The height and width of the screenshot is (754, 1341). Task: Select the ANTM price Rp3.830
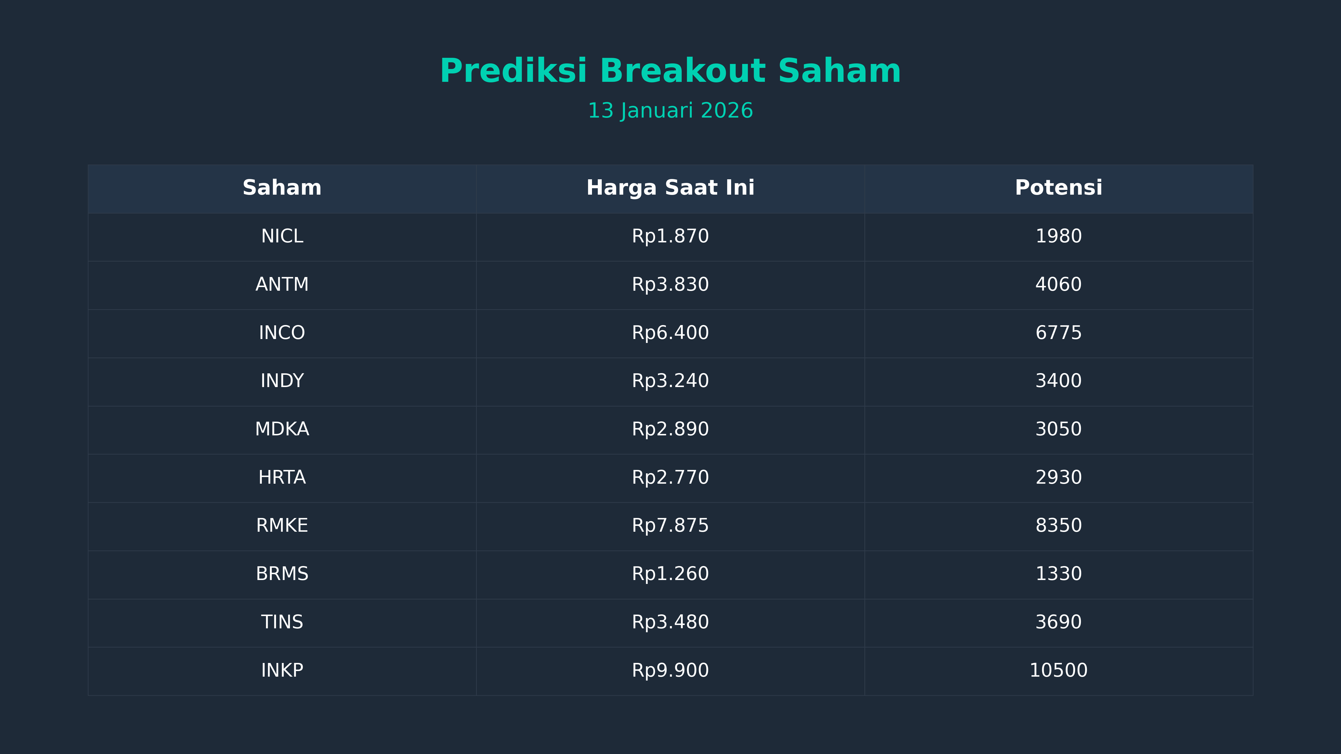coord(670,285)
